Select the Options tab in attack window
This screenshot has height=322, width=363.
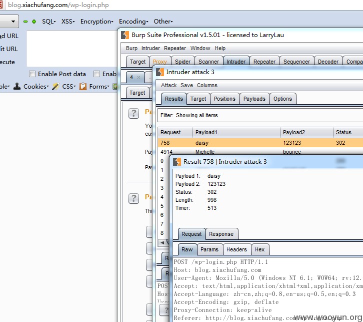[x=282, y=99]
